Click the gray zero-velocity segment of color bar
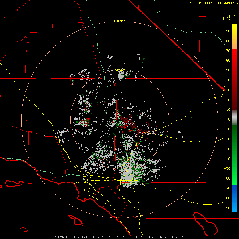This screenshot has width=239, height=239. click(234, 118)
